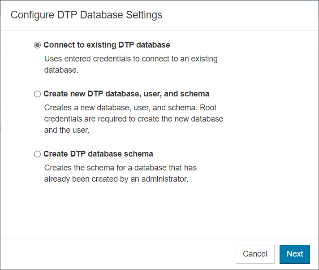Screen dimensions: 319x270
Task: Click the 'credentials are required to create' text line
Action: [x=134, y=119]
